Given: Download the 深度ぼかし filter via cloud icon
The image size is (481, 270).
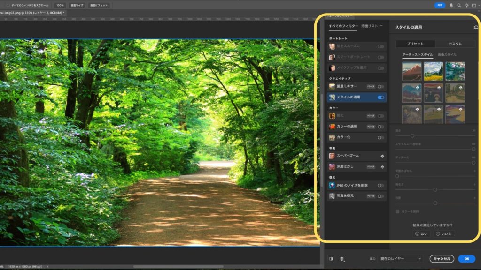Looking at the screenshot, I should pos(382,167).
